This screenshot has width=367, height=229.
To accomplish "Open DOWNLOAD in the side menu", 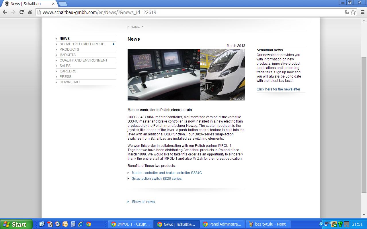I will 70,82.
